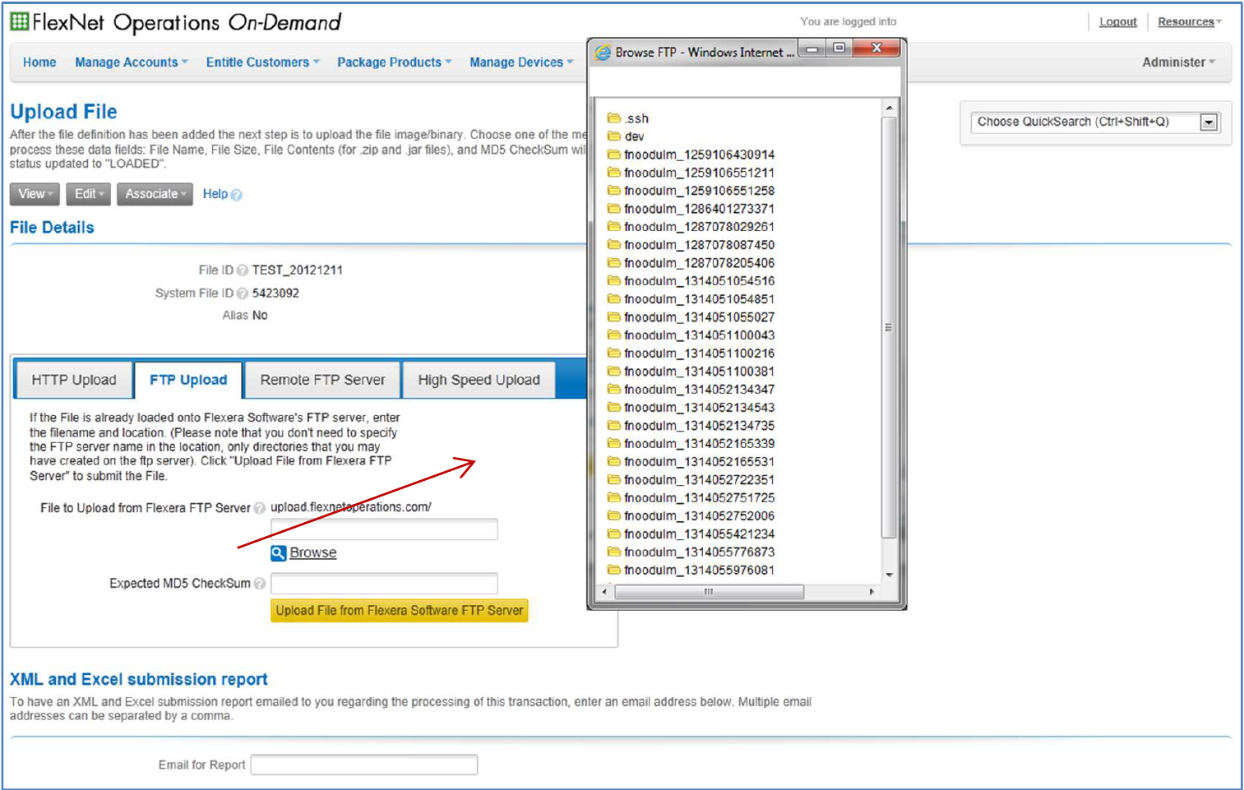1244x790 pixels.
Task: Click the Logout link
Action: pyautogui.click(x=1118, y=22)
